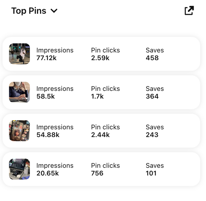This screenshot has height=201, width=206.
Task: Click the Saves label in the first pin row
Action: 155,50
